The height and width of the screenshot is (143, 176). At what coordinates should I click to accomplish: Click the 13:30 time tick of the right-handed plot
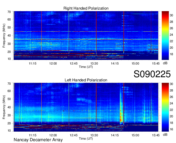point(94,63)
